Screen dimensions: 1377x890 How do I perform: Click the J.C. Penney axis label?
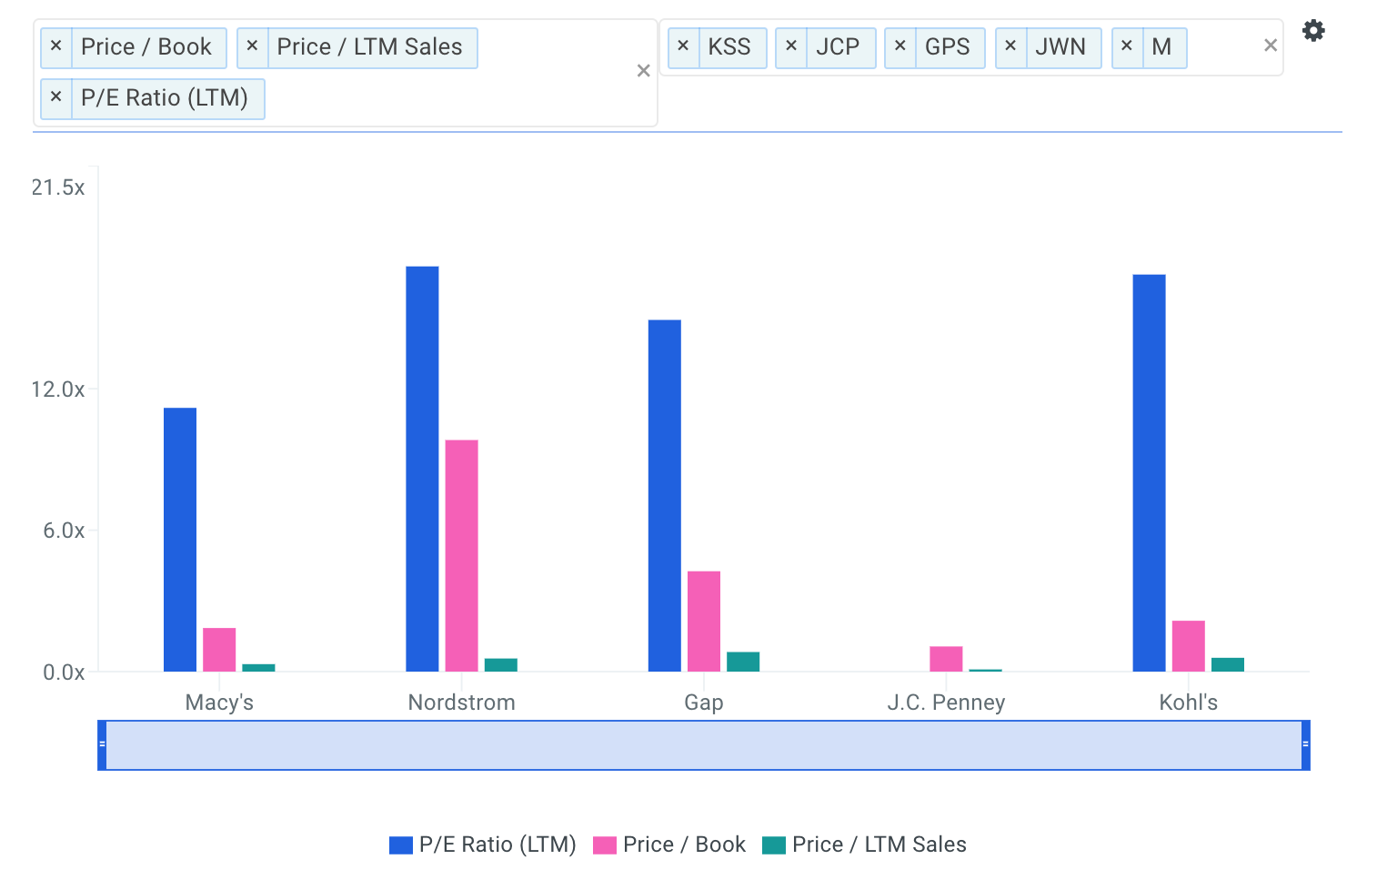click(946, 703)
